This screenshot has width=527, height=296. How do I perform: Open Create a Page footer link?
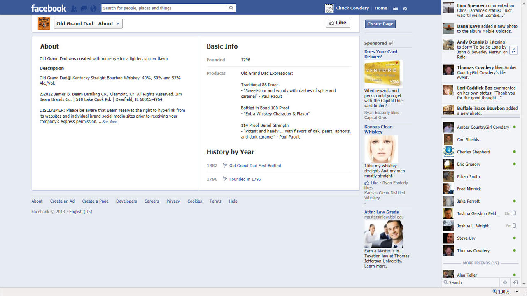click(x=95, y=201)
